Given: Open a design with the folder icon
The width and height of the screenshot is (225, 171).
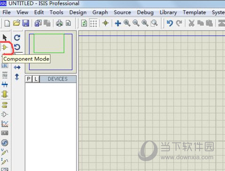Looking at the screenshot, I should click(x=16, y=23).
